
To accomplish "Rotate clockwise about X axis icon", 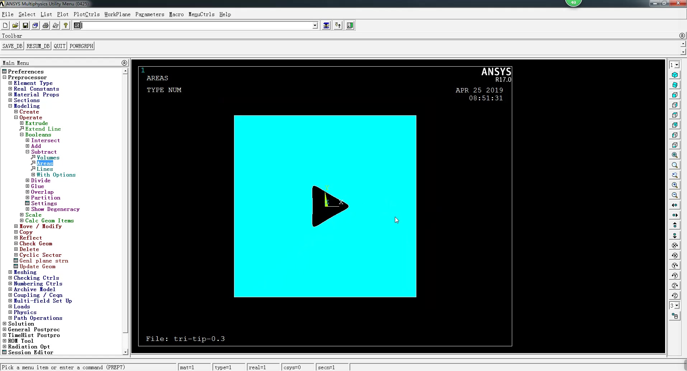I will pos(675,246).
